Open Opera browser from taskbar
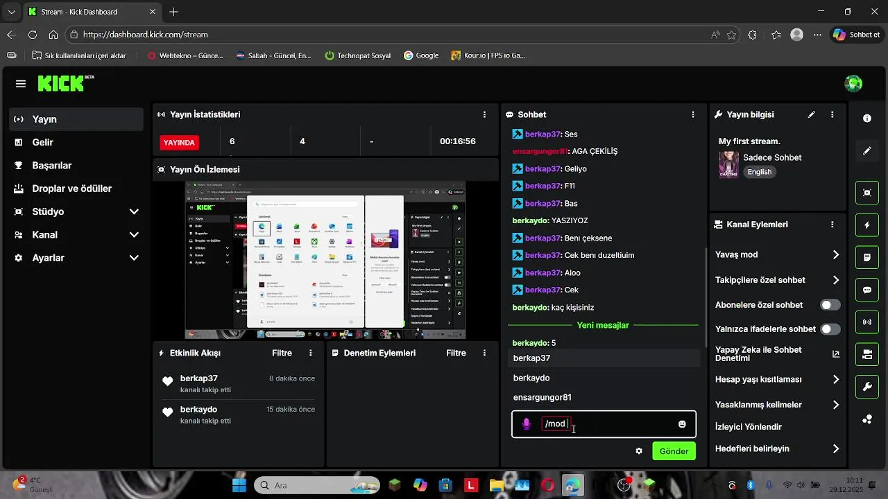The height and width of the screenshot is (499, 888). coord(548,485)
